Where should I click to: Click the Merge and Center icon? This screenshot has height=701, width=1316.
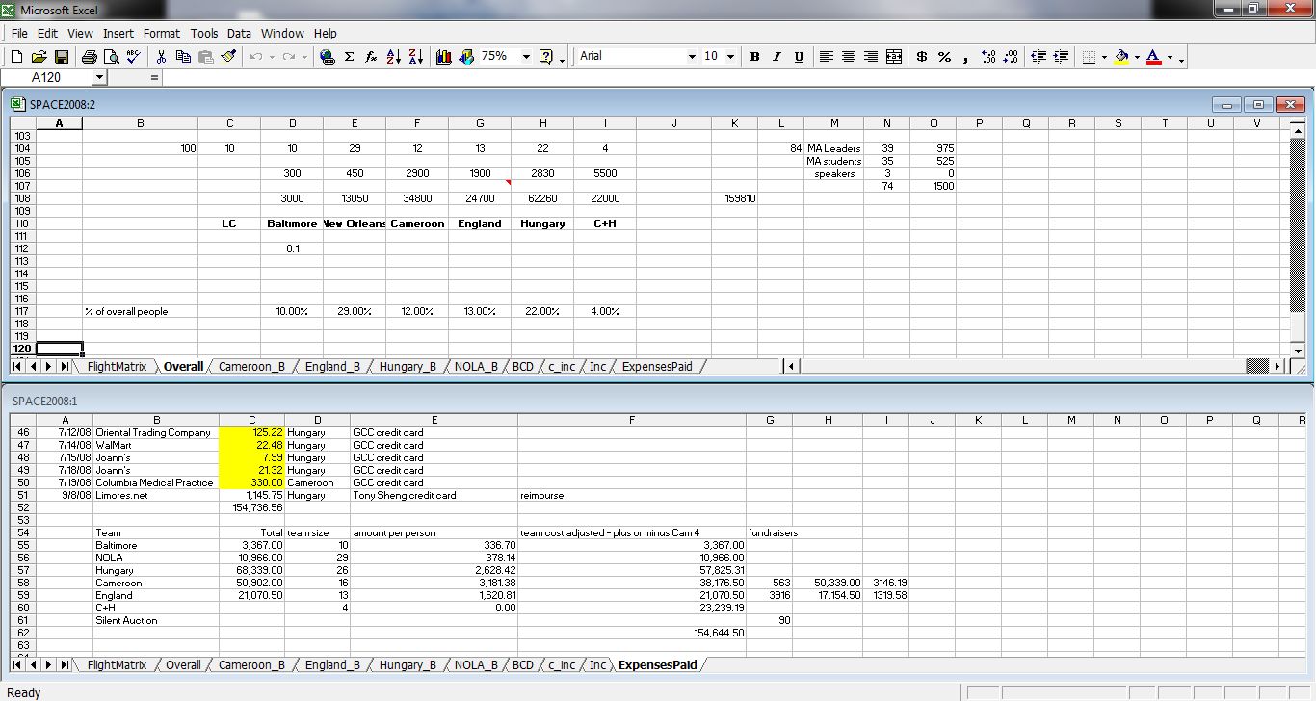tap(894, 57)
